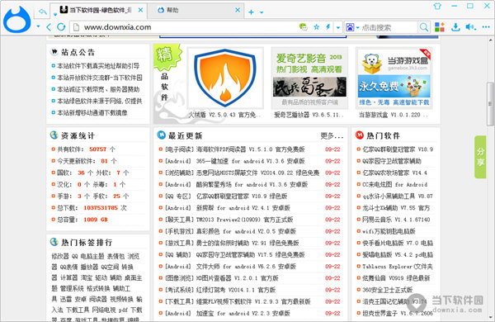
Task: Open 酷狗繁星秀场 for android entry
Action: click(252, 185)
